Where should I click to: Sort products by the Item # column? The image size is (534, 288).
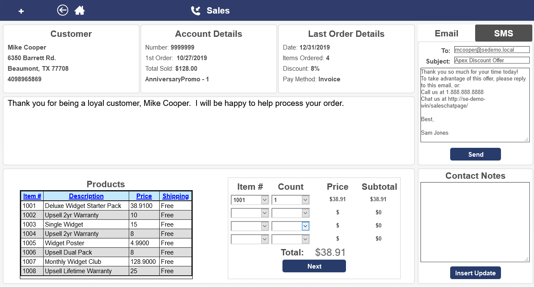coord(32,196)
